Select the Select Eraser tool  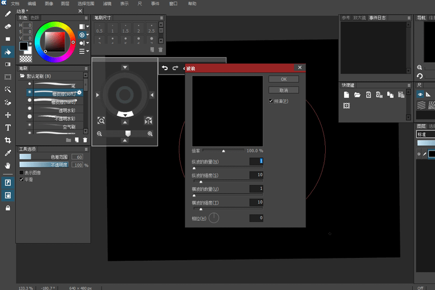[8, 102]
